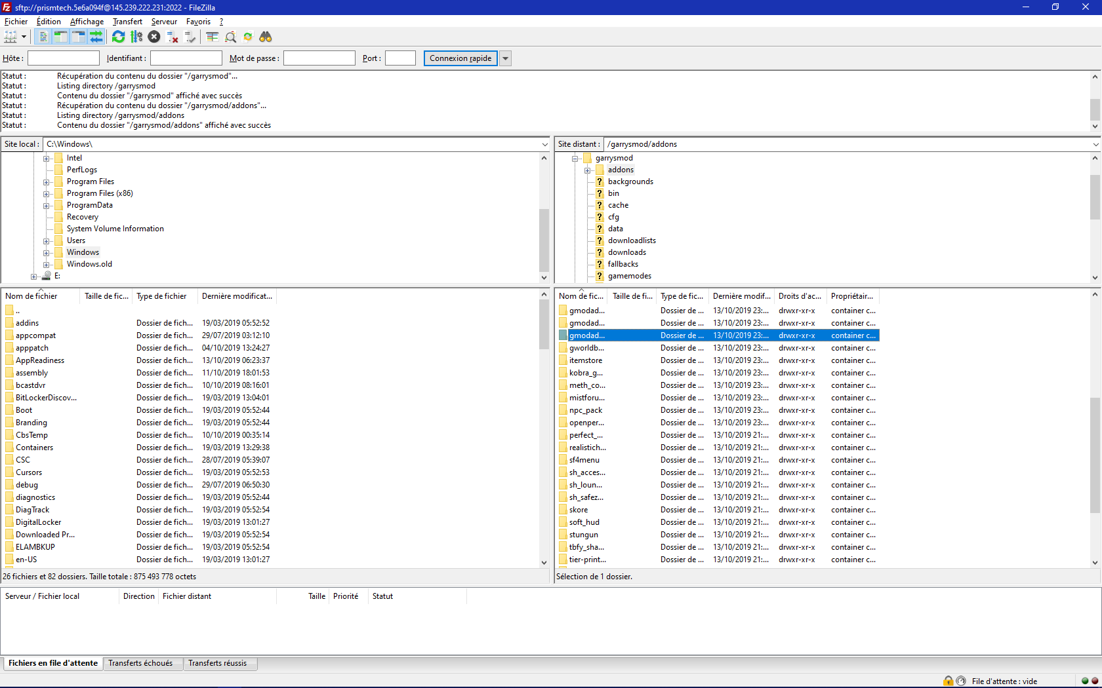This screenshot has height=688, width=1102.
Task: Sort local files by Dernière modification column
Action: coord(237,296)
